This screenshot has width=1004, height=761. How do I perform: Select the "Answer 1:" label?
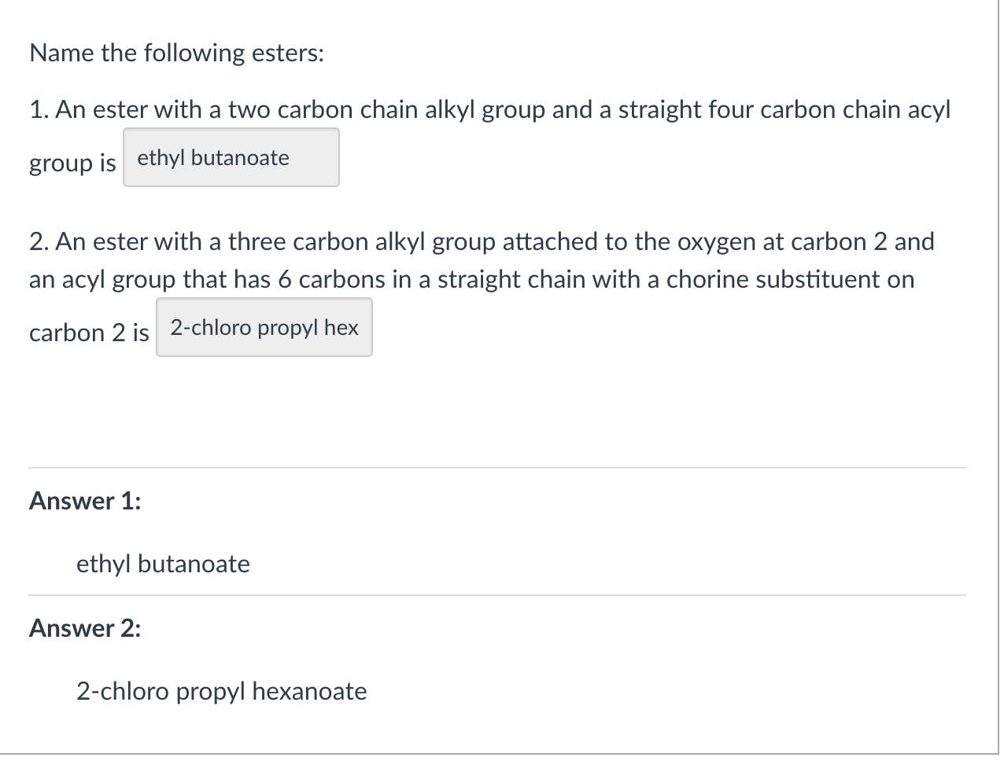[x=85, y=501]
